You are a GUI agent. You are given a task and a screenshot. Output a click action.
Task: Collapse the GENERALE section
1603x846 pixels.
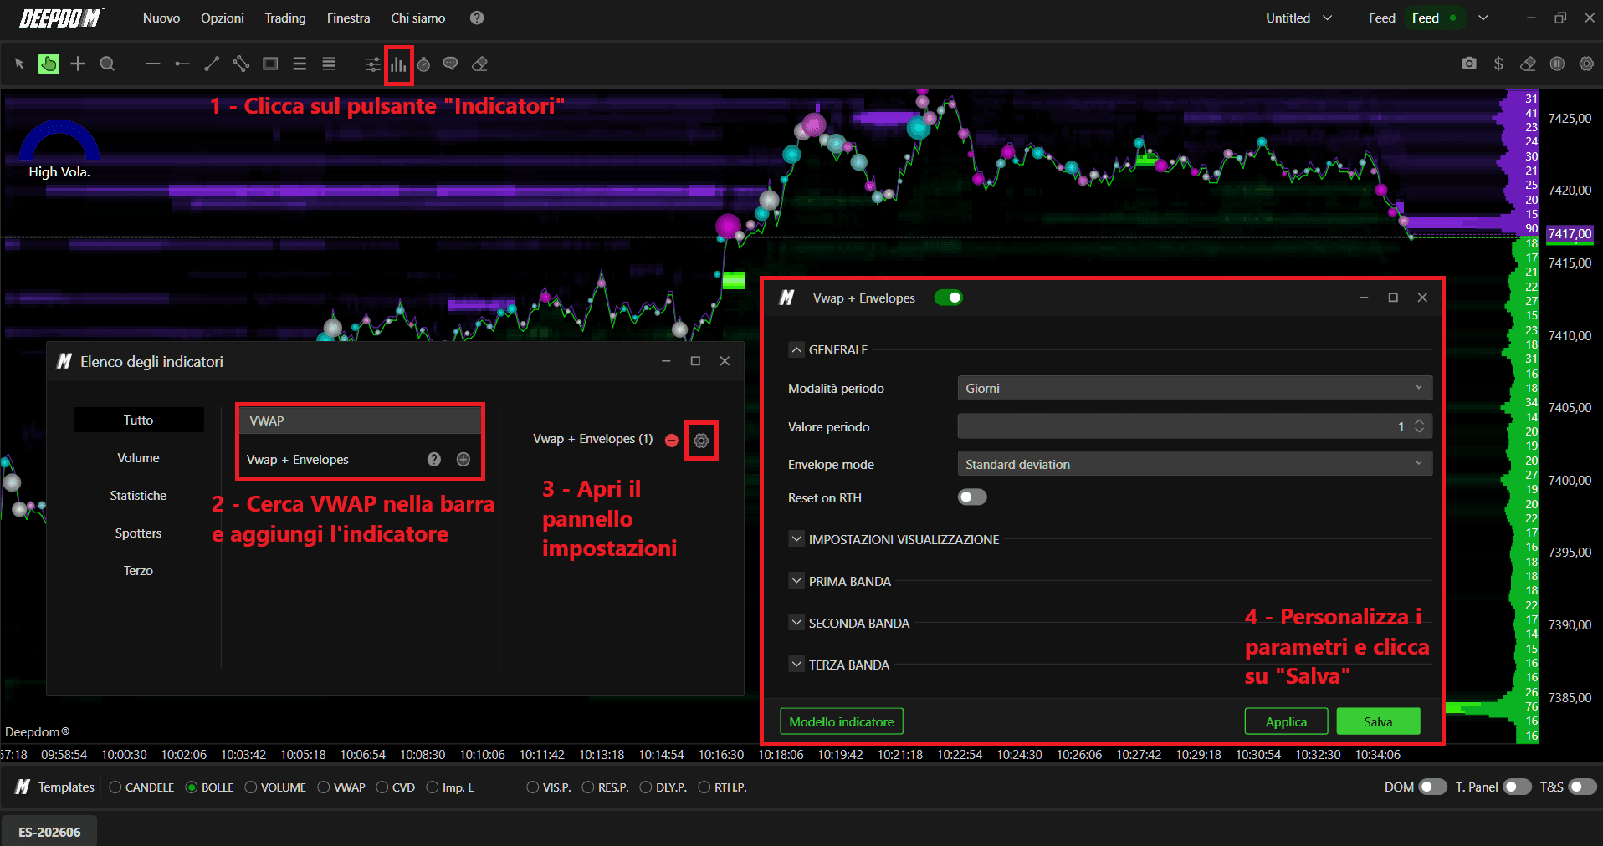797,349
